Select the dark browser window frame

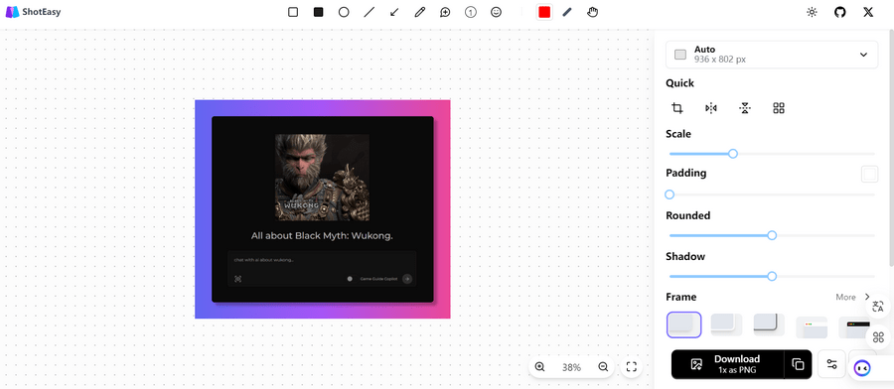point(854,326)
